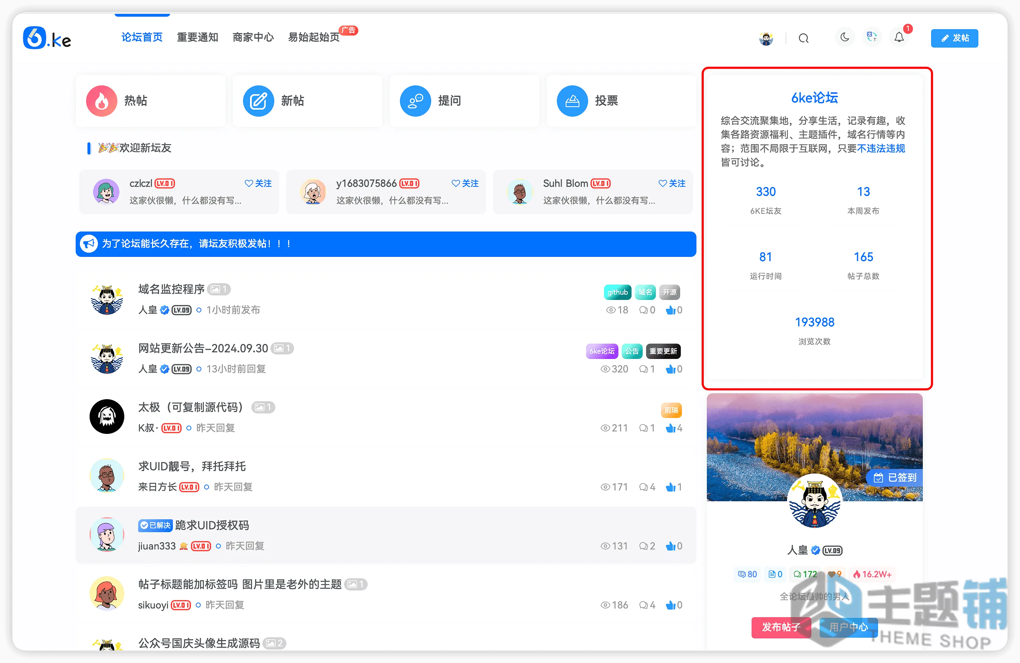The image size is (1020, 663).
Task: Open the 热帖 flame icon card
Action: click(x=150, y=101)
